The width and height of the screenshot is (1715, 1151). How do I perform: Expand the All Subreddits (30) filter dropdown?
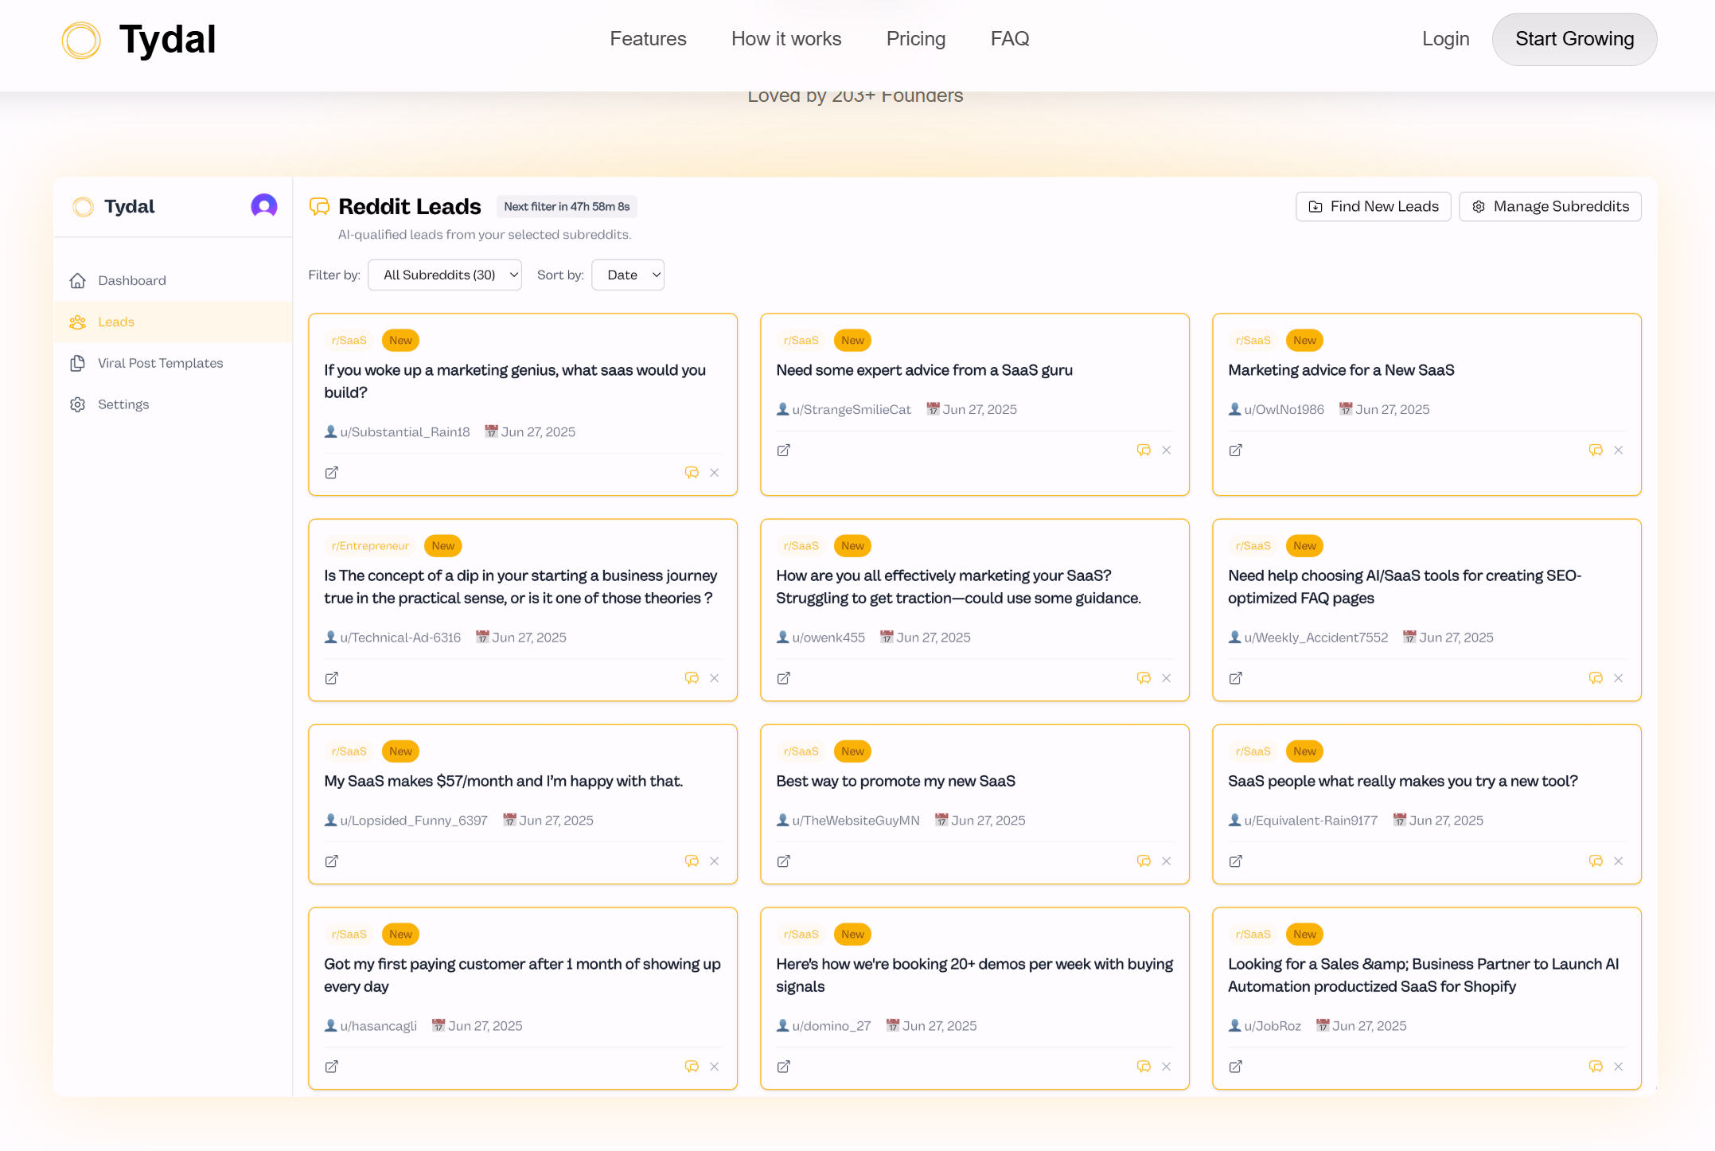(445, 275)
